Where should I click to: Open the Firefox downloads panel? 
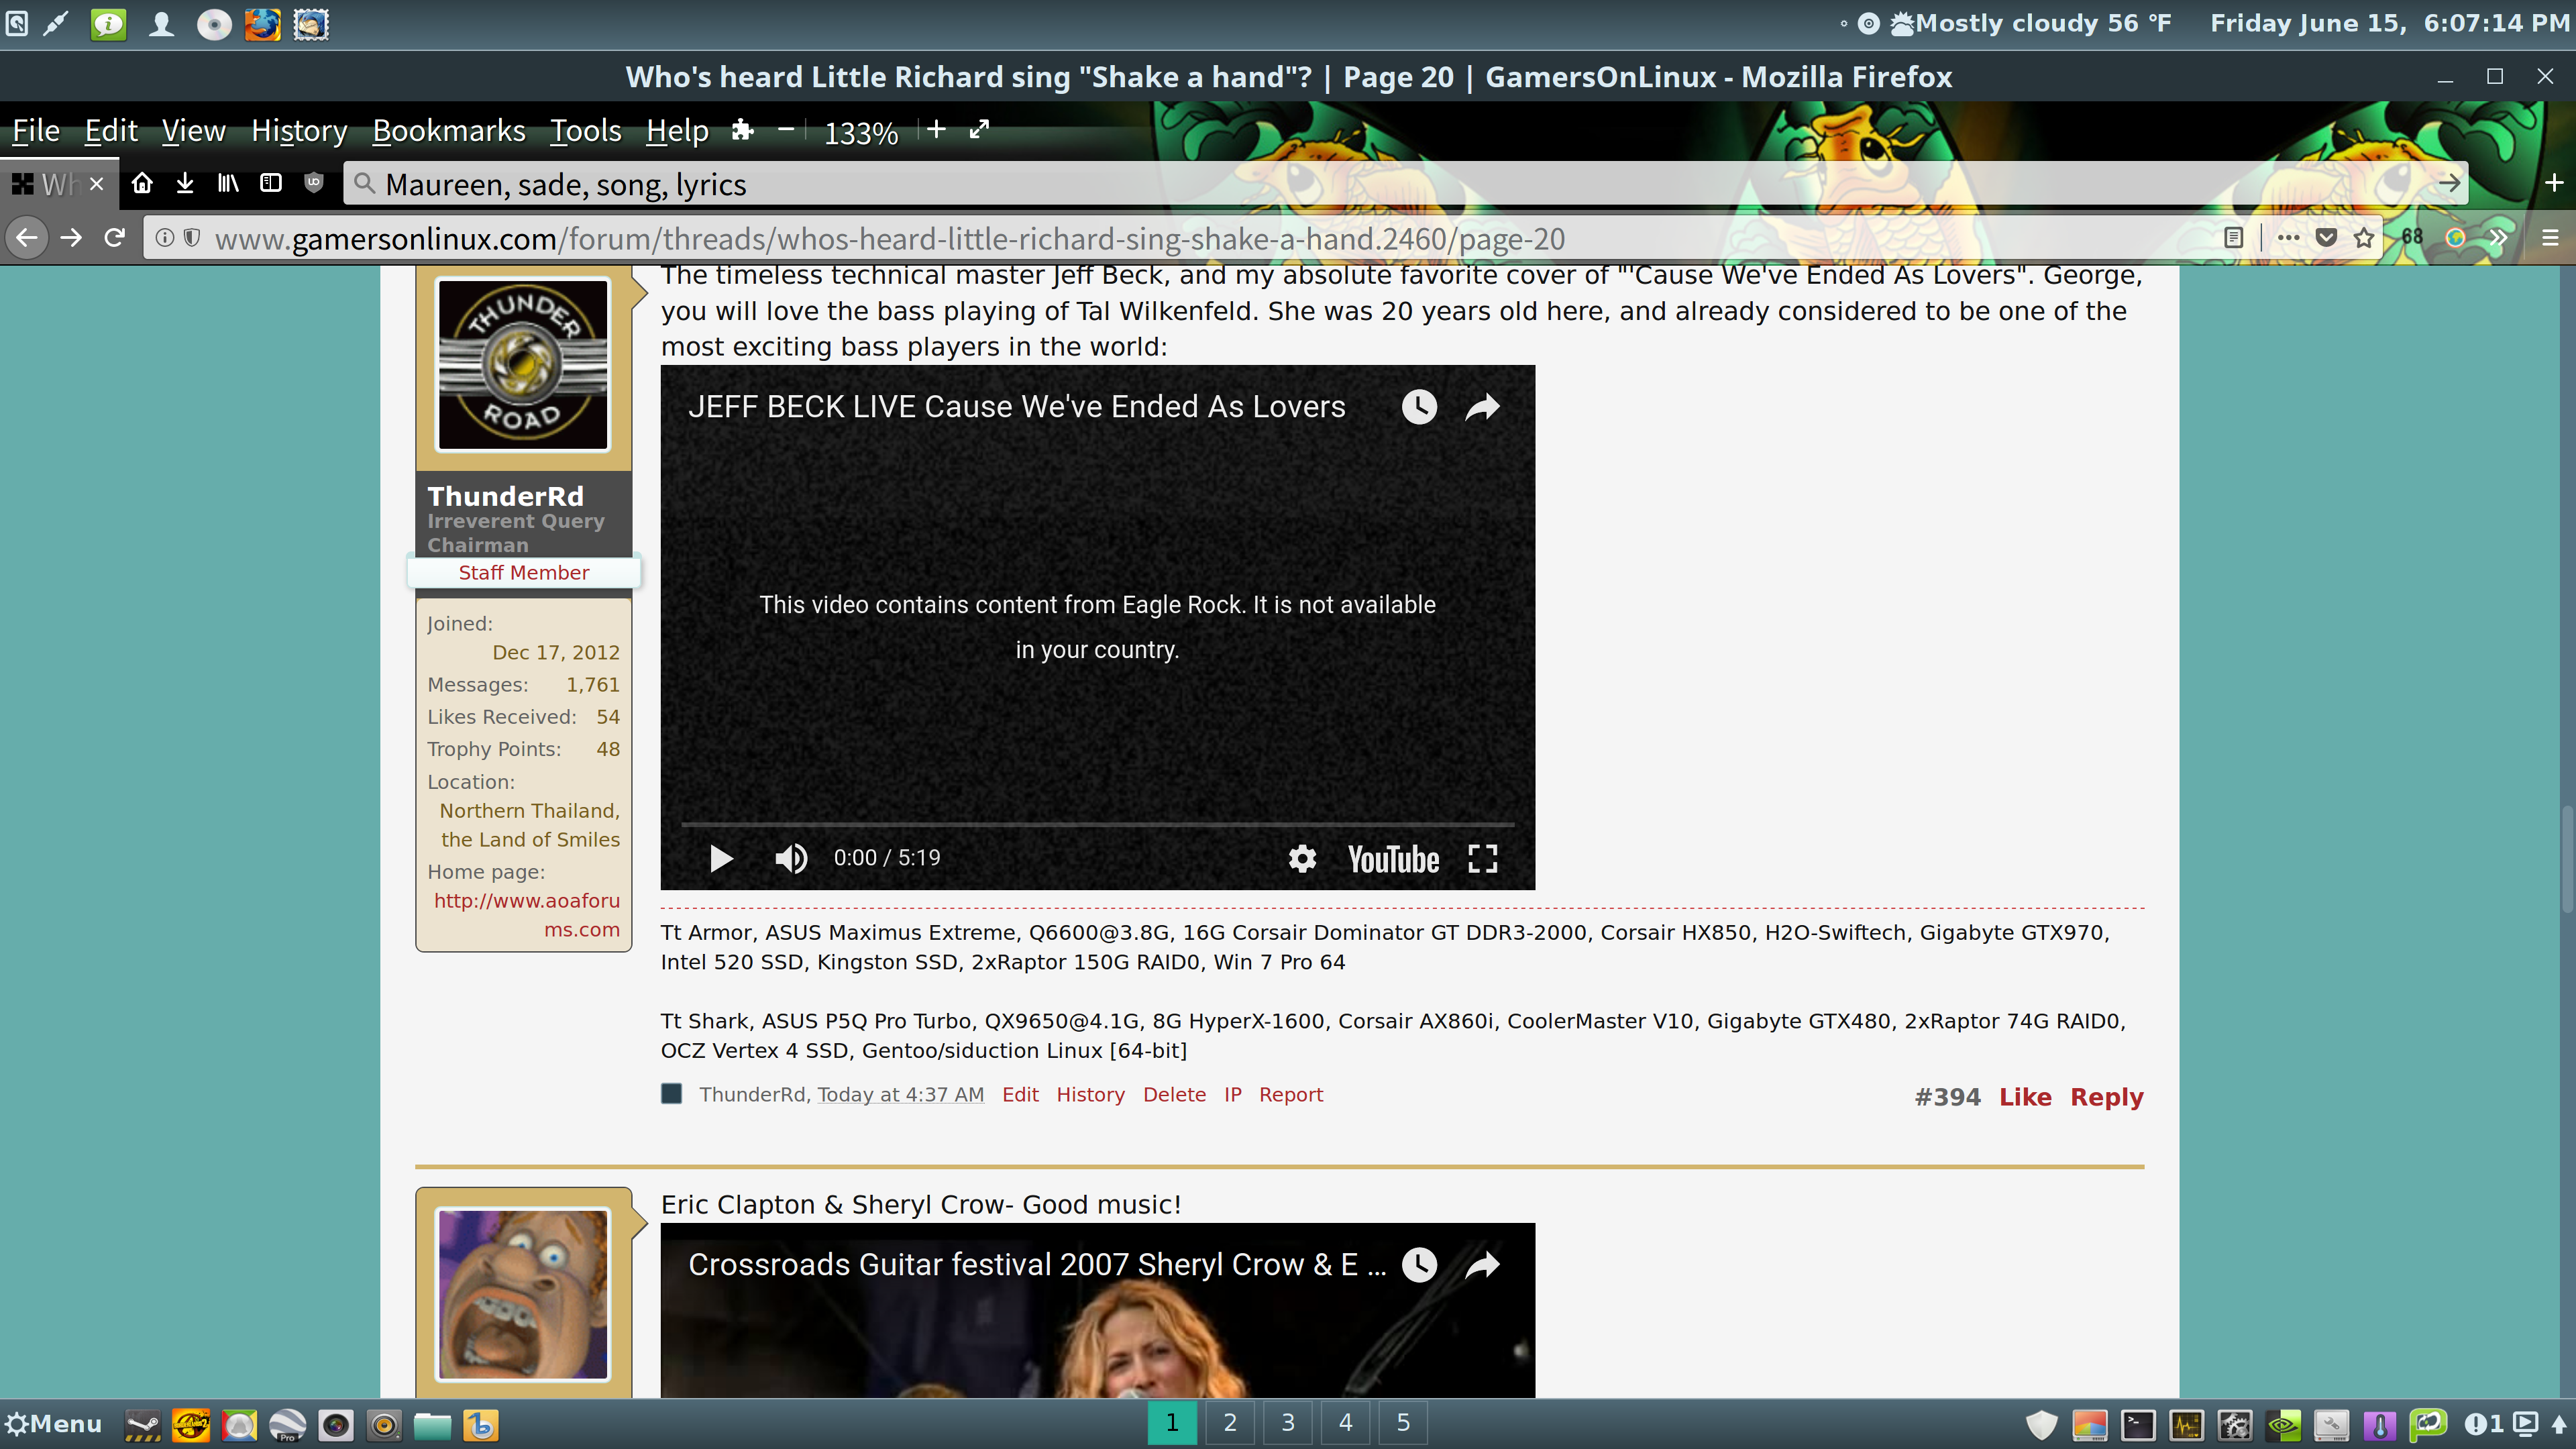pos(185,183)
